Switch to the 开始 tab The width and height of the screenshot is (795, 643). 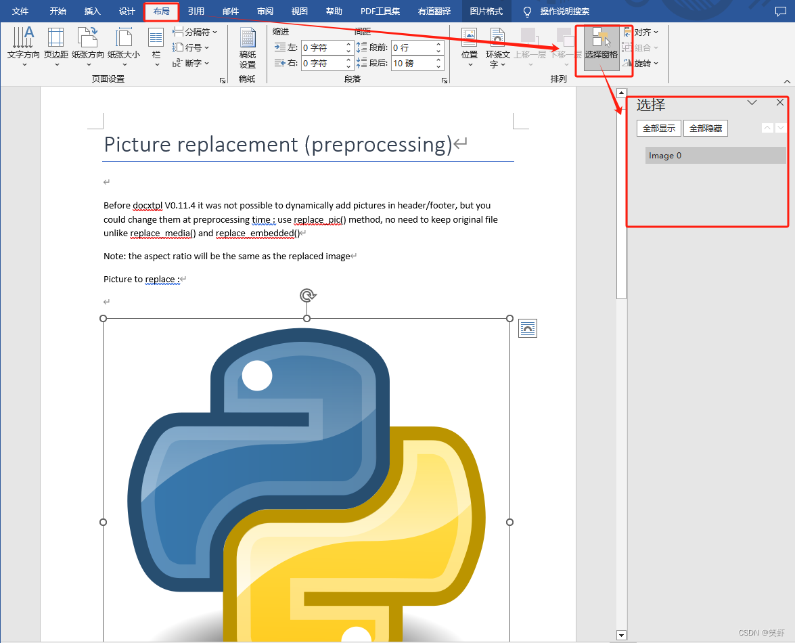[x=58, y=11]
